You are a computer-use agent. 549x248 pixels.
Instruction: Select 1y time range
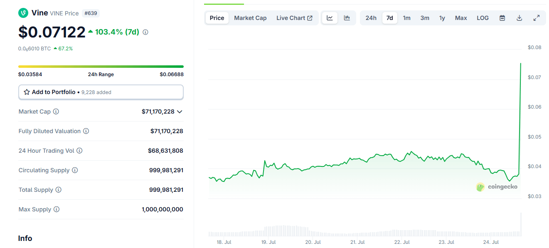(442, 18)
